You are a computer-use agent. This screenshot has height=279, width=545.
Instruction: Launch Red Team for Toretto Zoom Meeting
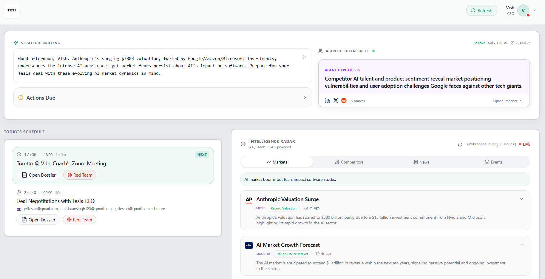(x=80, y=175)
